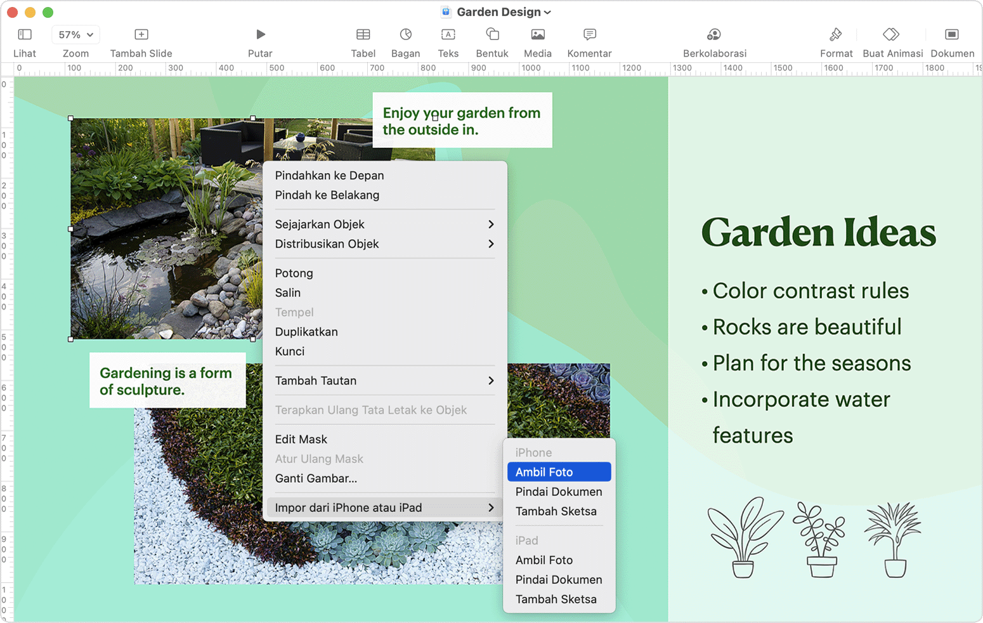
Task: Insert a table with Tabel icon
Action: pyautogui.click(x=363, y=35)
